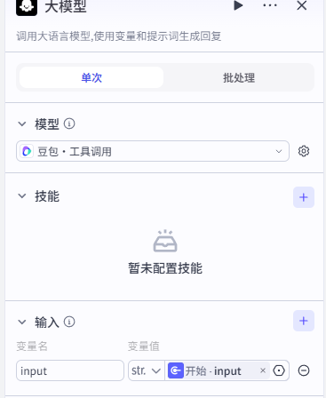The height and width of the screenshot is (398, 326).
Task: Show the 模型 info tooltip icon
Action: [69, 123]
